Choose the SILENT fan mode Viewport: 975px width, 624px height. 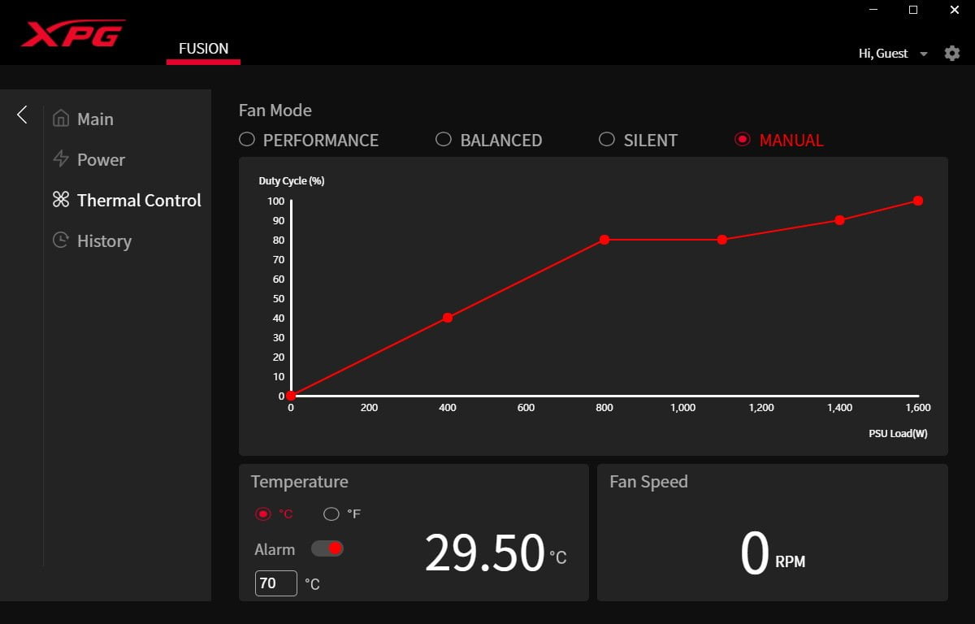click(639, 140)
